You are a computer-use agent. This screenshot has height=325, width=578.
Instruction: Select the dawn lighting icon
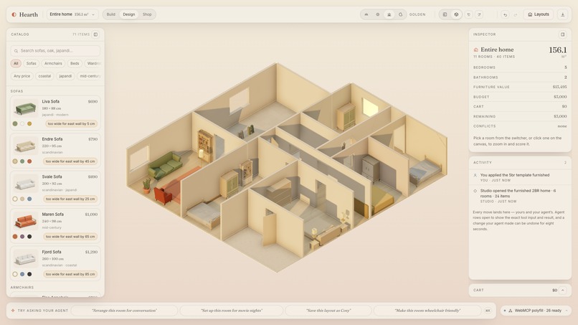tap(366, 14)
